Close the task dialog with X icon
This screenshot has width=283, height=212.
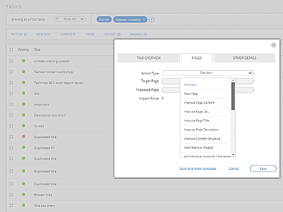[274, 45]
